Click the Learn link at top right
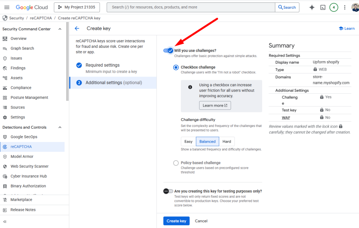This screenshot has height=228, width=359. [x=347, y=28]
